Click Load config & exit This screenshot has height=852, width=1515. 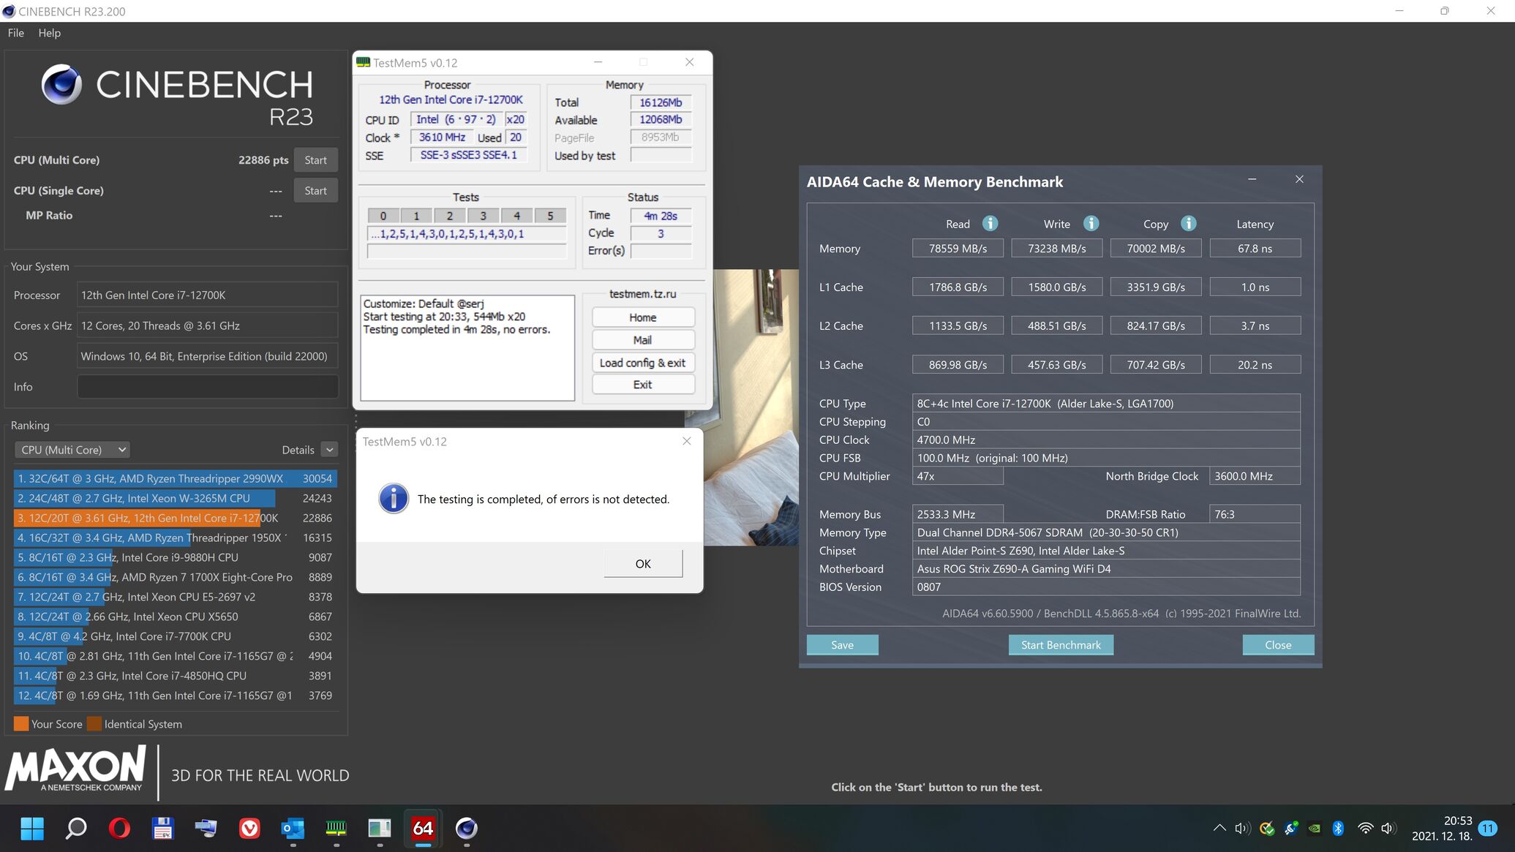[642, 363]
